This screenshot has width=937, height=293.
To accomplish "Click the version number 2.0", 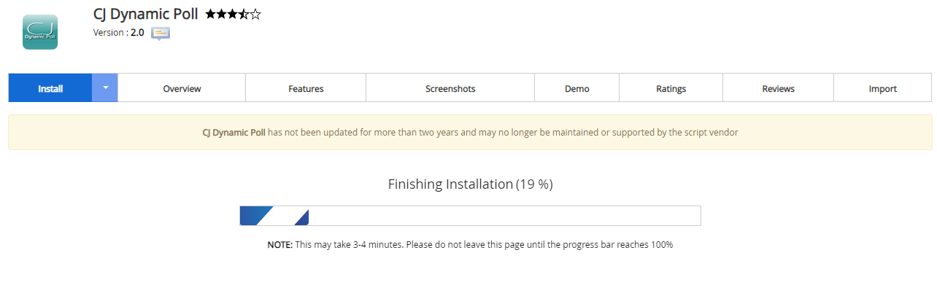I will pyautogui.click(x=137, y=33).
